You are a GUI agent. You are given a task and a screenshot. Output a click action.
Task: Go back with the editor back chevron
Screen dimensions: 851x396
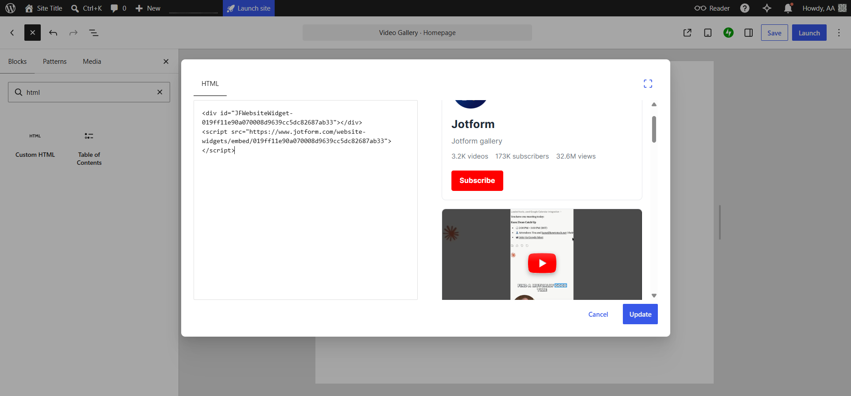click(x=12, y=33)
